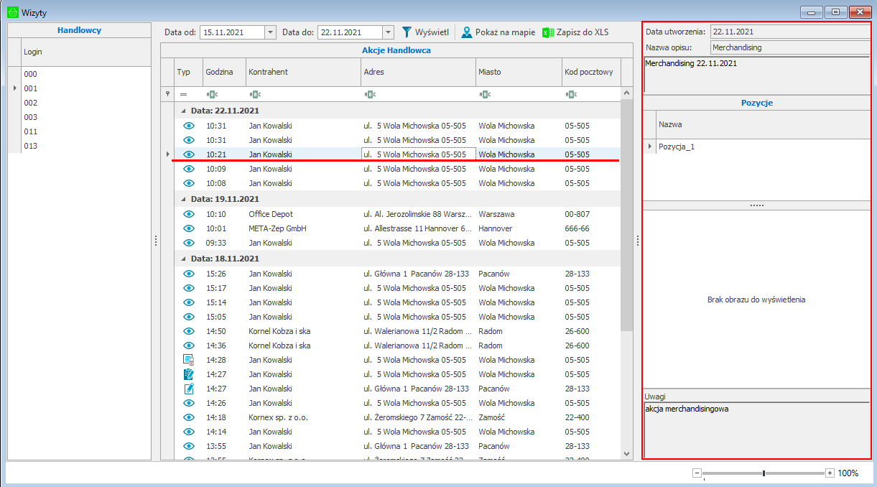Click the eye icon for Office Depot visit

tap(189, 214)
